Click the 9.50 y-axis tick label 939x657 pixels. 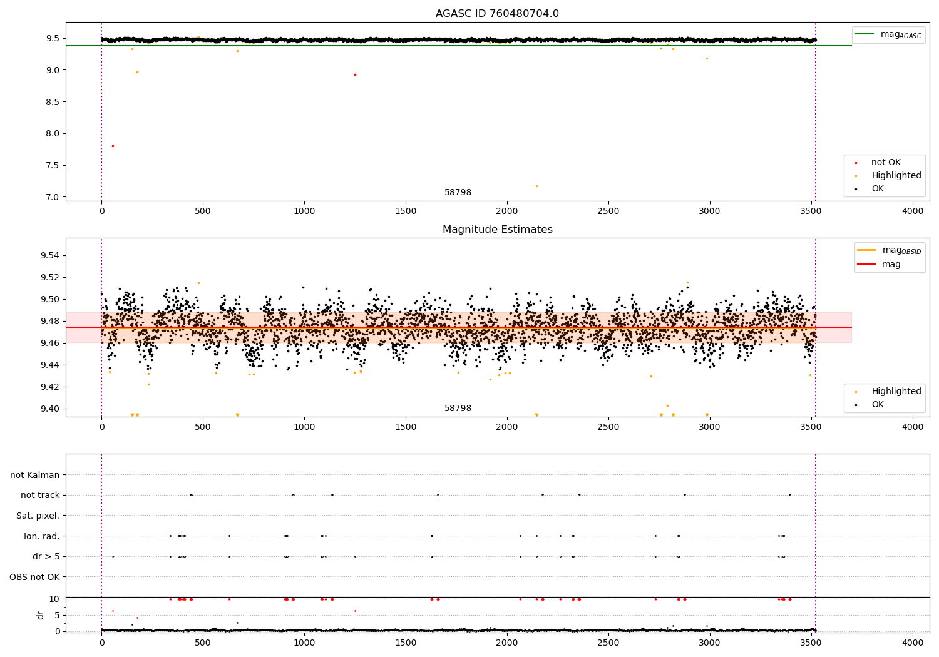point(50,299)
